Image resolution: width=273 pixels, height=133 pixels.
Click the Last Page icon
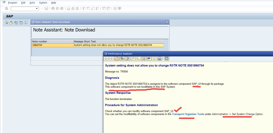pyautogui.click(x=97, y=8)
